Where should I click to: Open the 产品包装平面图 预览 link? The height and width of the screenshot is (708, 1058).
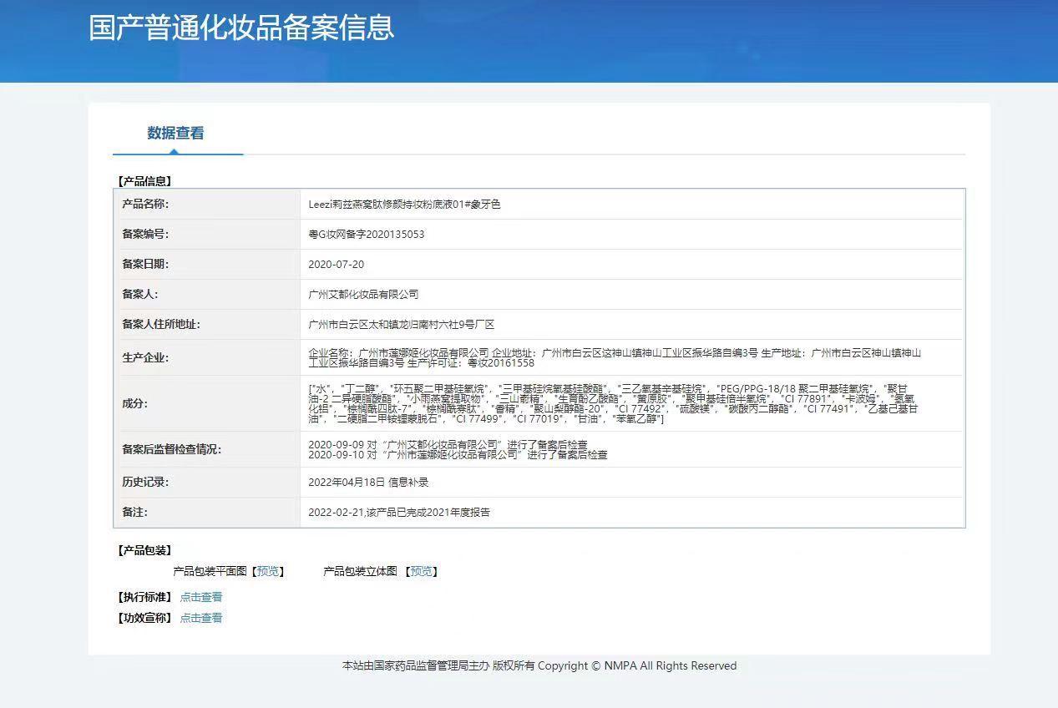267,572
